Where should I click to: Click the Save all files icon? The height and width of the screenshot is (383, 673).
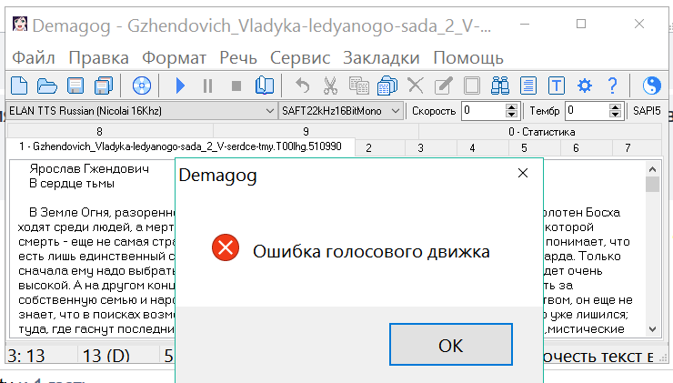point(104,86)
